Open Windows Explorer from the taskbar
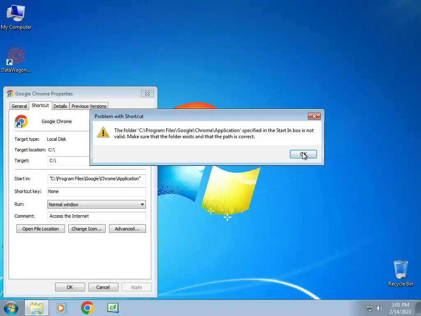 (x=37, y=308)
